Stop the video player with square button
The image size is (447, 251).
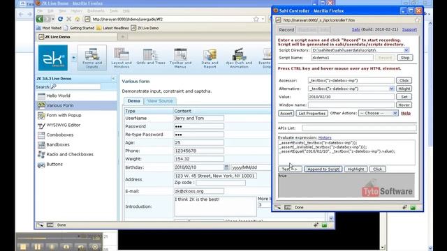pyautogui.click(x=23, y=247)
